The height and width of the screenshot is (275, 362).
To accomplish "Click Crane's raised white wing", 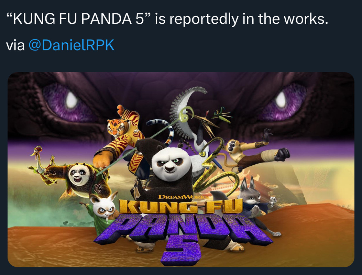I will pos(185,111).
